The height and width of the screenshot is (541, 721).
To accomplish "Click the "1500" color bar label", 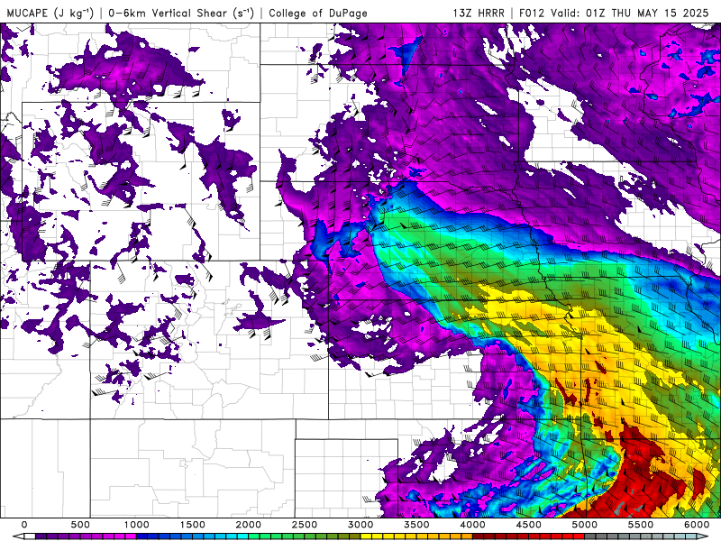I will [192, 525].
